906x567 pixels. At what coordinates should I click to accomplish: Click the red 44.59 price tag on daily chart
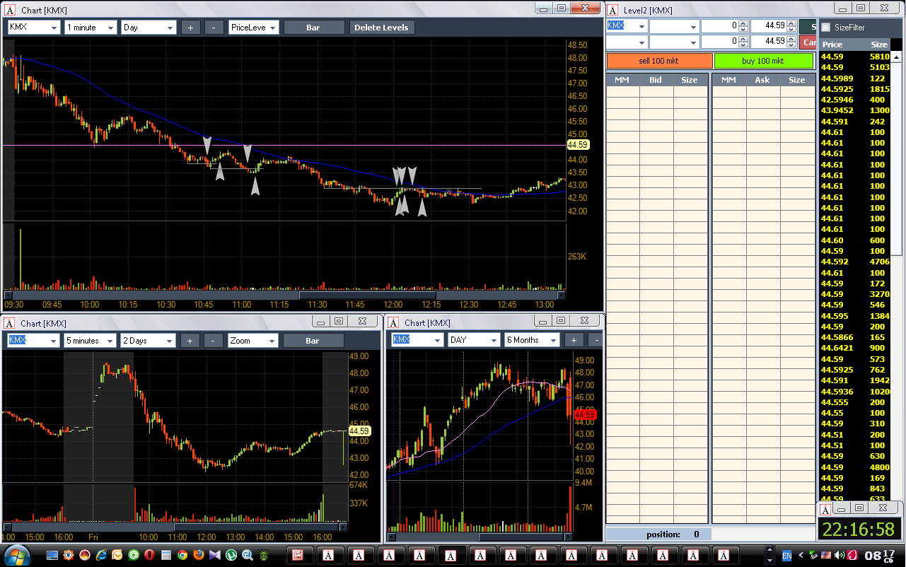(585, 414)
